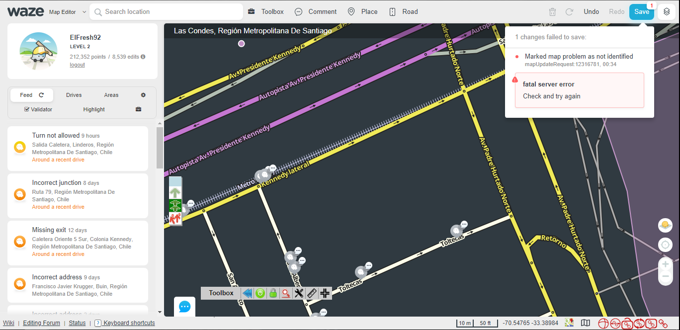This screenshot has width=680, height=330.
Task: Open location in Google Maps icon
Action: click(569, 323)
